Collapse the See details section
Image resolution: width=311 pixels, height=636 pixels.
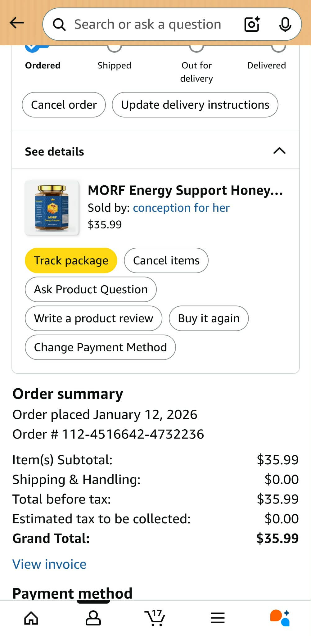coord(279,151)
